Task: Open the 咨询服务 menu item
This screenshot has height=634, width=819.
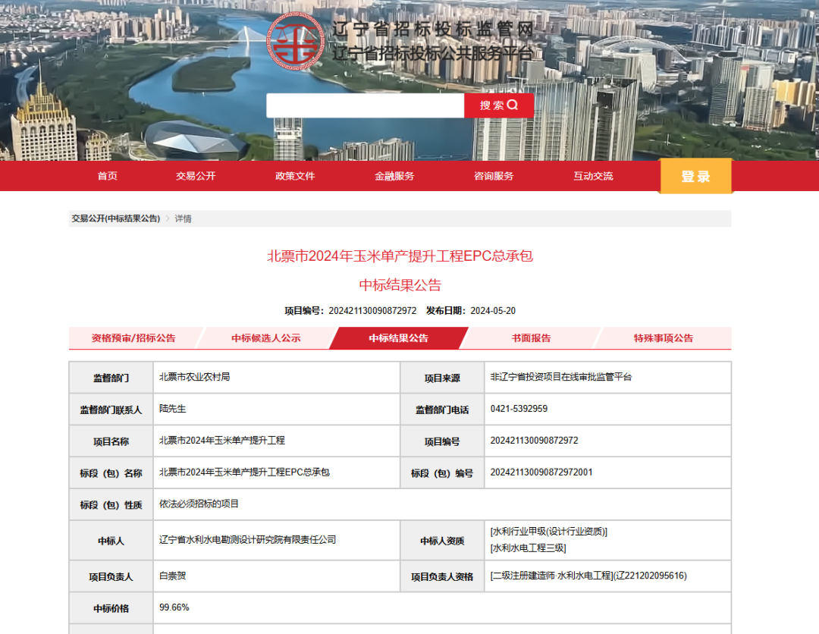Action: coord(494,176)
